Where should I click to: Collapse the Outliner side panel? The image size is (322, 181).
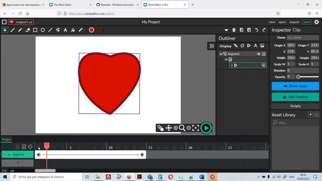click(211, 46)
